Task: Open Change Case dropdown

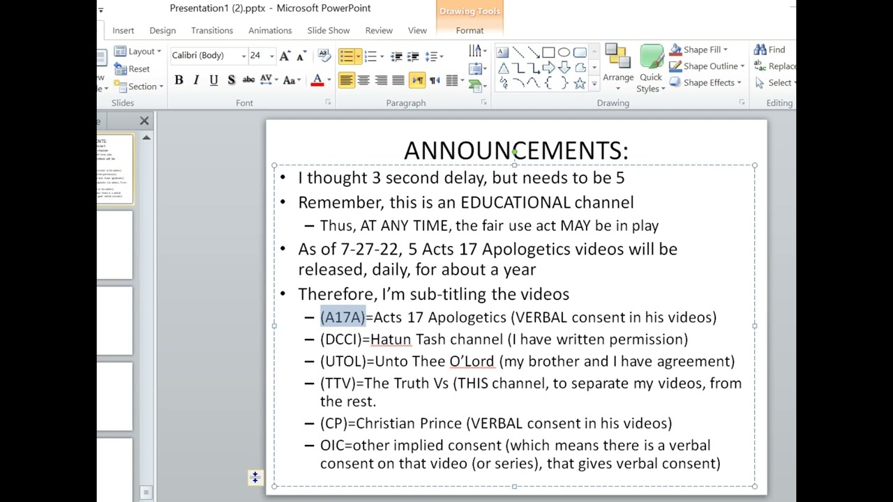Action: [292, 80]
